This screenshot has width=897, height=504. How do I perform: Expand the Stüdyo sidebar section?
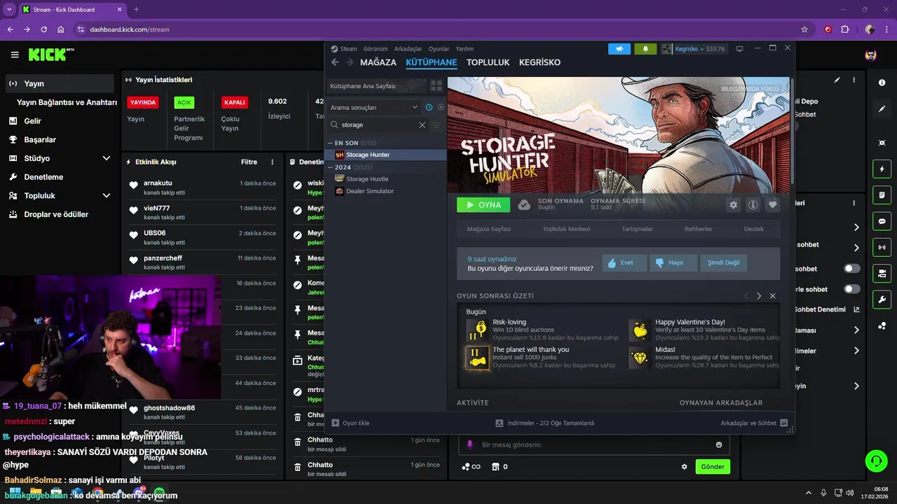pyautogui.click(x=107, y=158)
